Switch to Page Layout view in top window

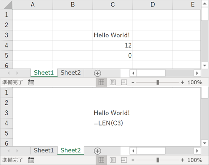coord(113,82)
